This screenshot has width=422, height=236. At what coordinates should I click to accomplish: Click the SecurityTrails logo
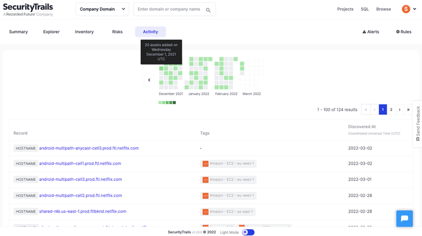coord(28,9)
